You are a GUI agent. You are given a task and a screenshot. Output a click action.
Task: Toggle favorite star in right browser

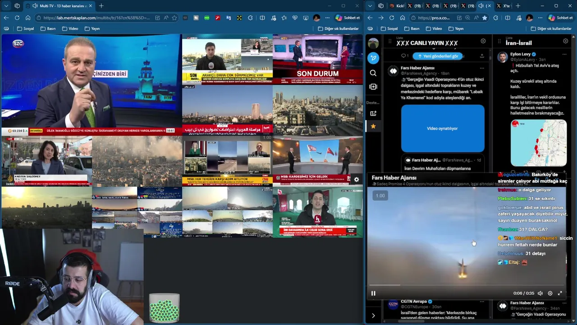pyautogui.click(x=484, y=18)
